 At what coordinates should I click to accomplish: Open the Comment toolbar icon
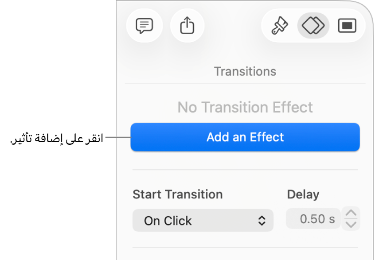(145, 26)
